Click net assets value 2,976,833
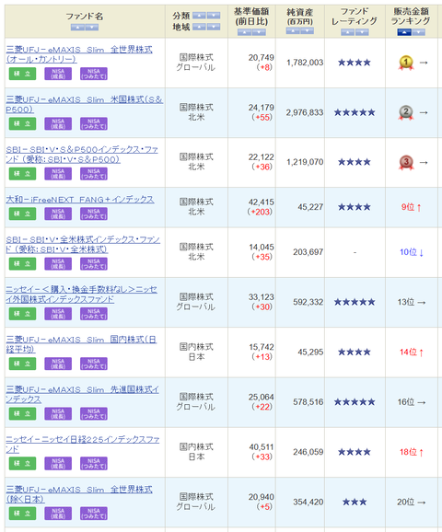The height and width of the screenshot is (532, 442). [x=305, y=112]
